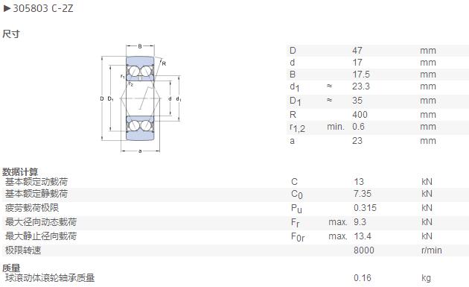Select the 疲劳载荷极限 row label
469x287 pixels.
32,208
